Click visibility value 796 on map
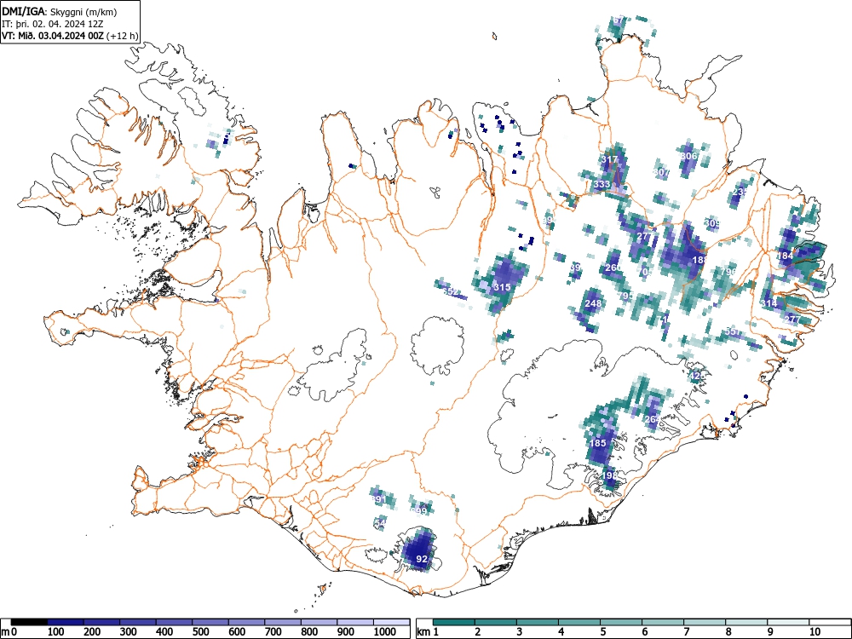Viewport: 852px width, 639px height. pos(728,271)
